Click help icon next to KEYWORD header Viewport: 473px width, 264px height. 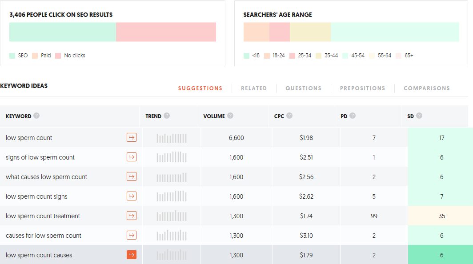pos(36,116)
